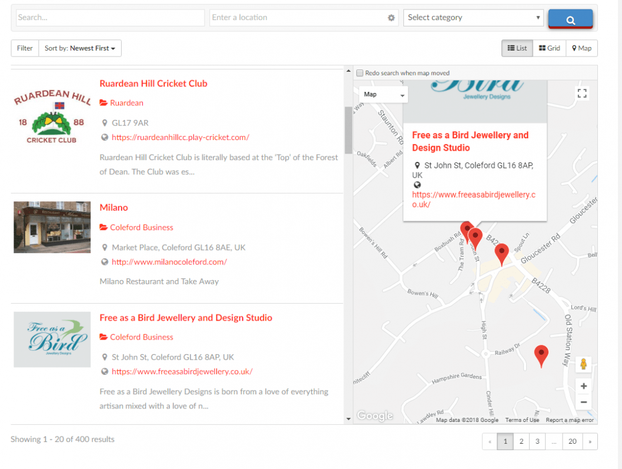
Task: Click Showing 1 - 20 of 400 results text
Action: click(x=62, y=439)
